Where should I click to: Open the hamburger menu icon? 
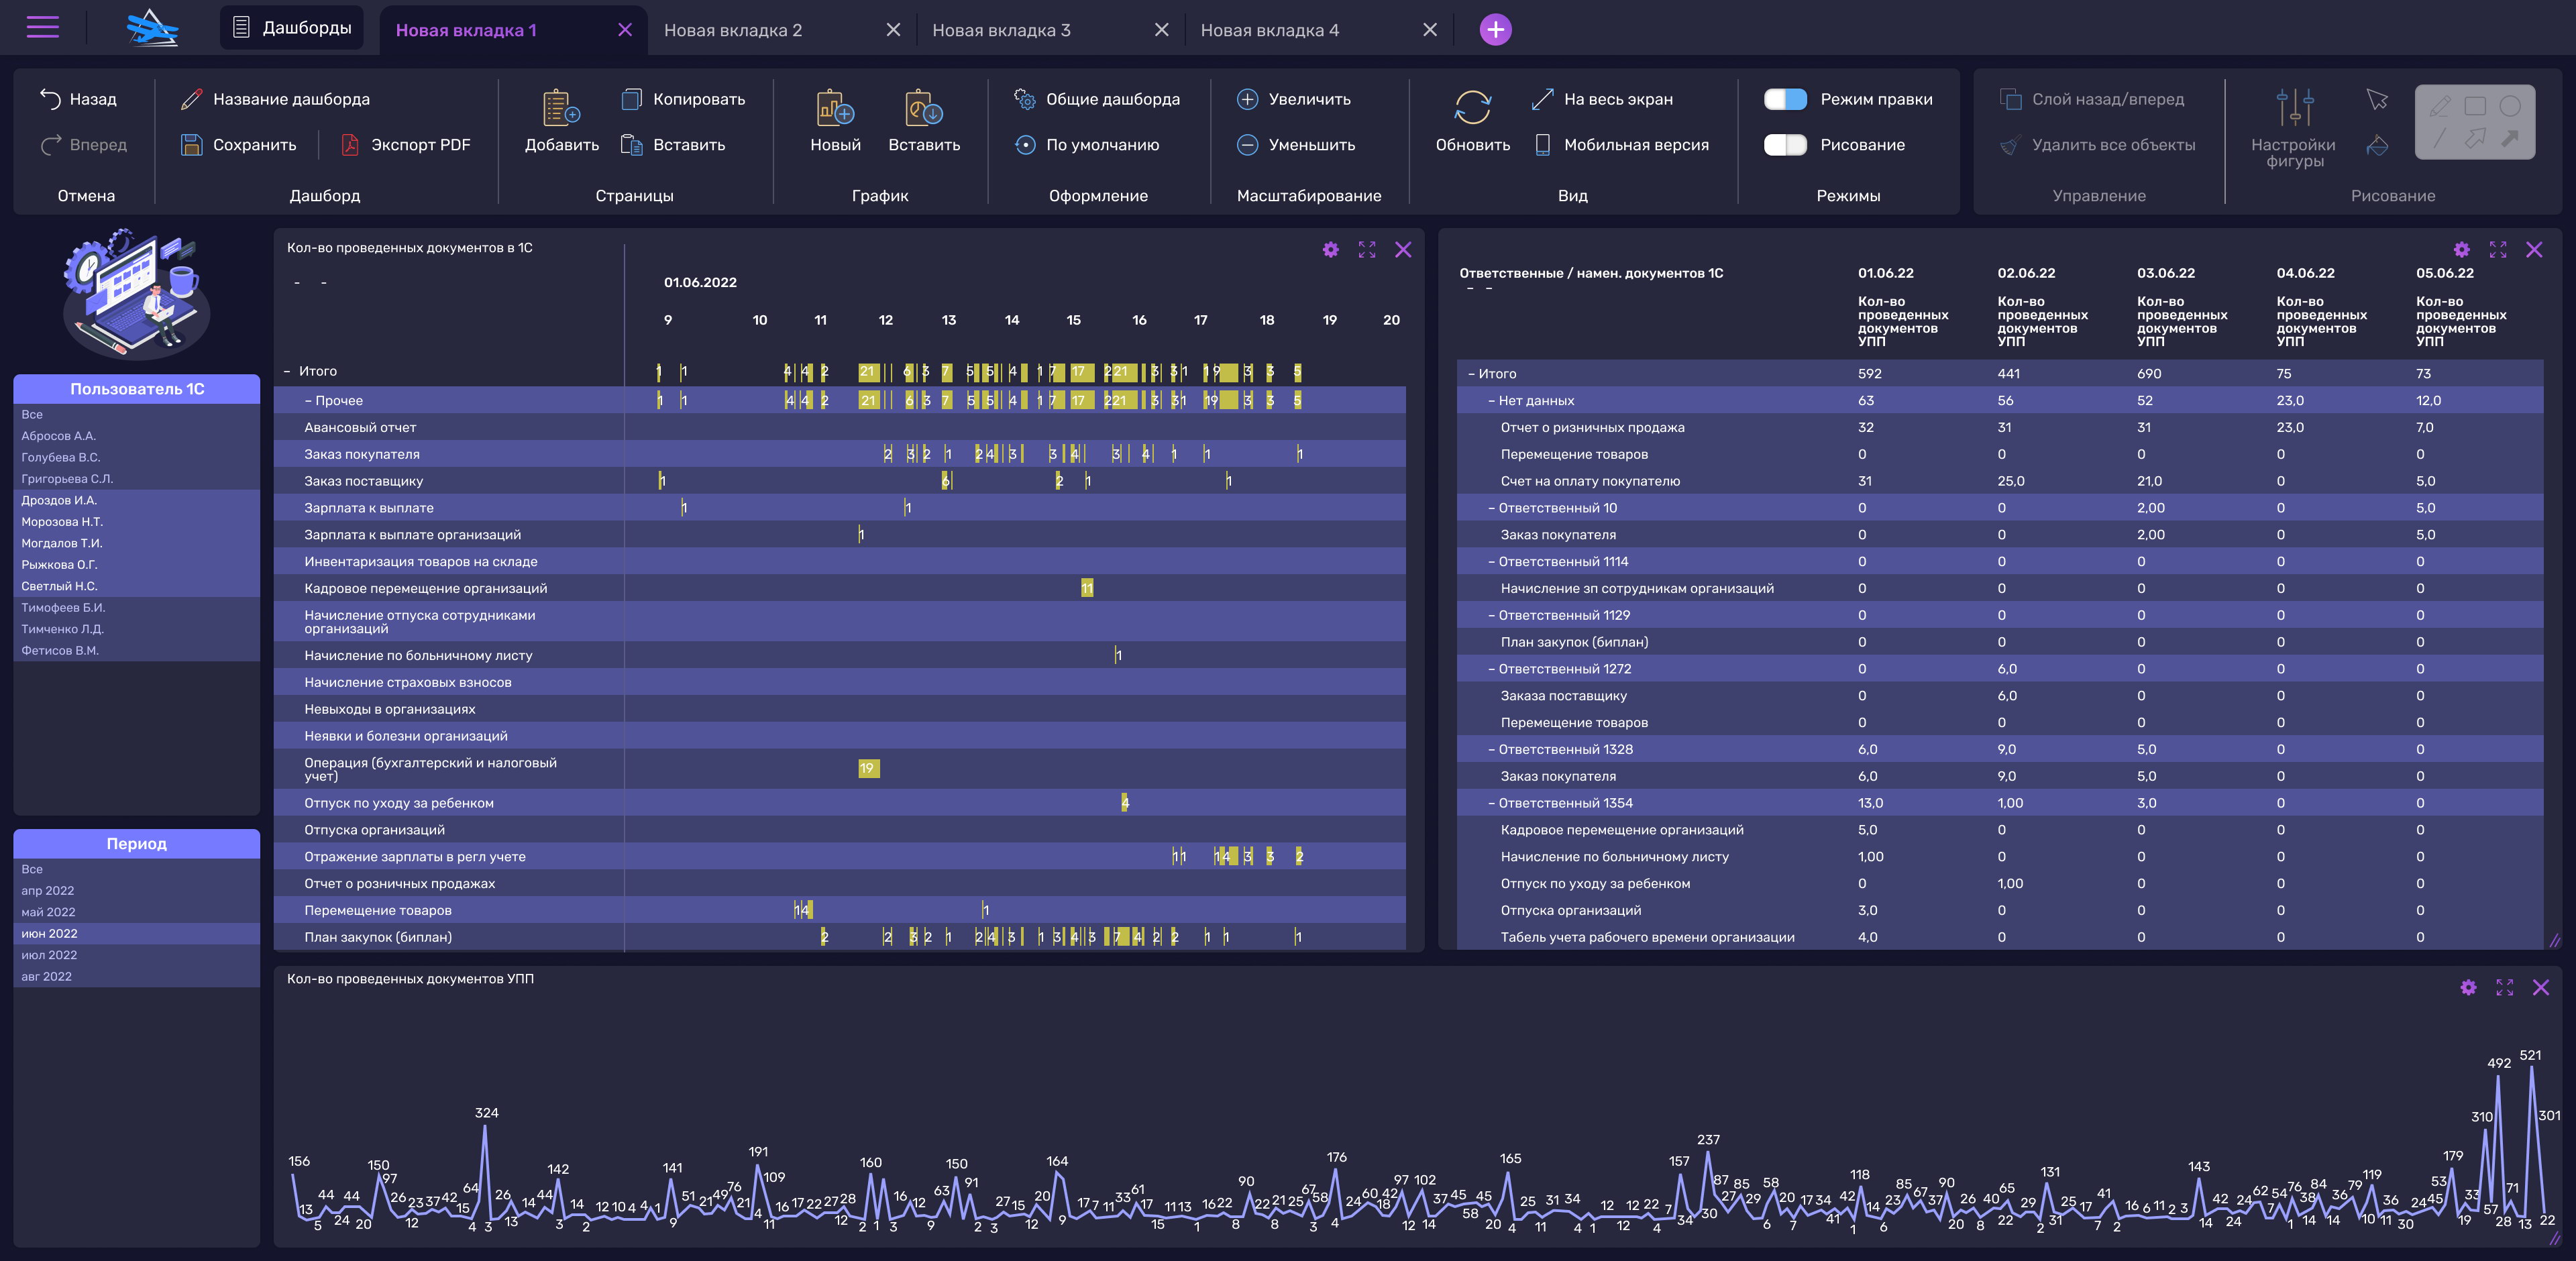coord(42,27)
